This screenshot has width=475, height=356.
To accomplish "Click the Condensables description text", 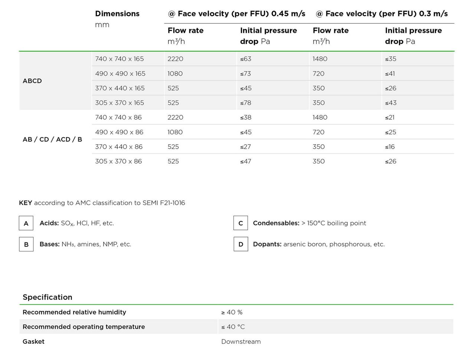I will point(309,223).
